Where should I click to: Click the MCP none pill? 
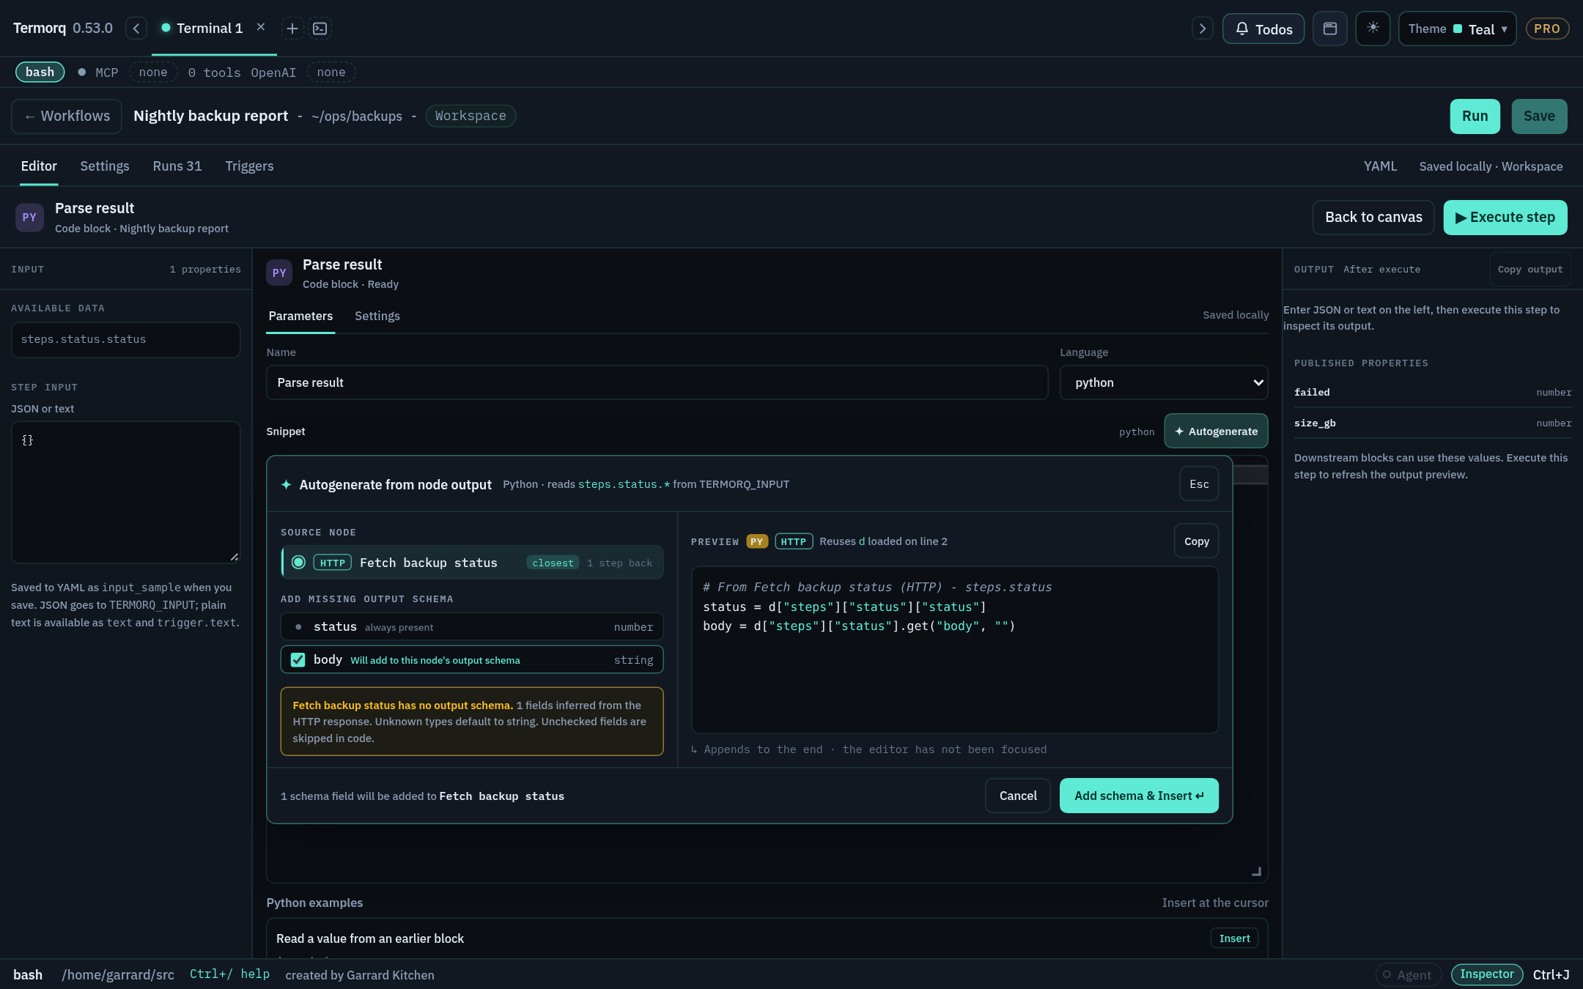click(x=153, y=72)
